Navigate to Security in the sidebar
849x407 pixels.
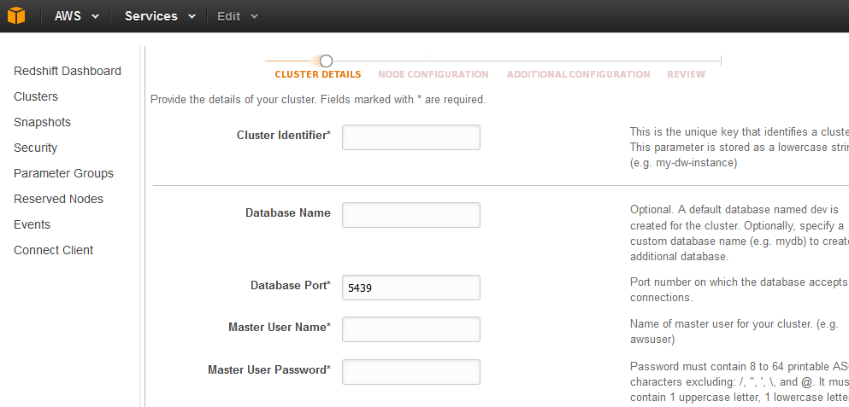(x=35, y=148)
